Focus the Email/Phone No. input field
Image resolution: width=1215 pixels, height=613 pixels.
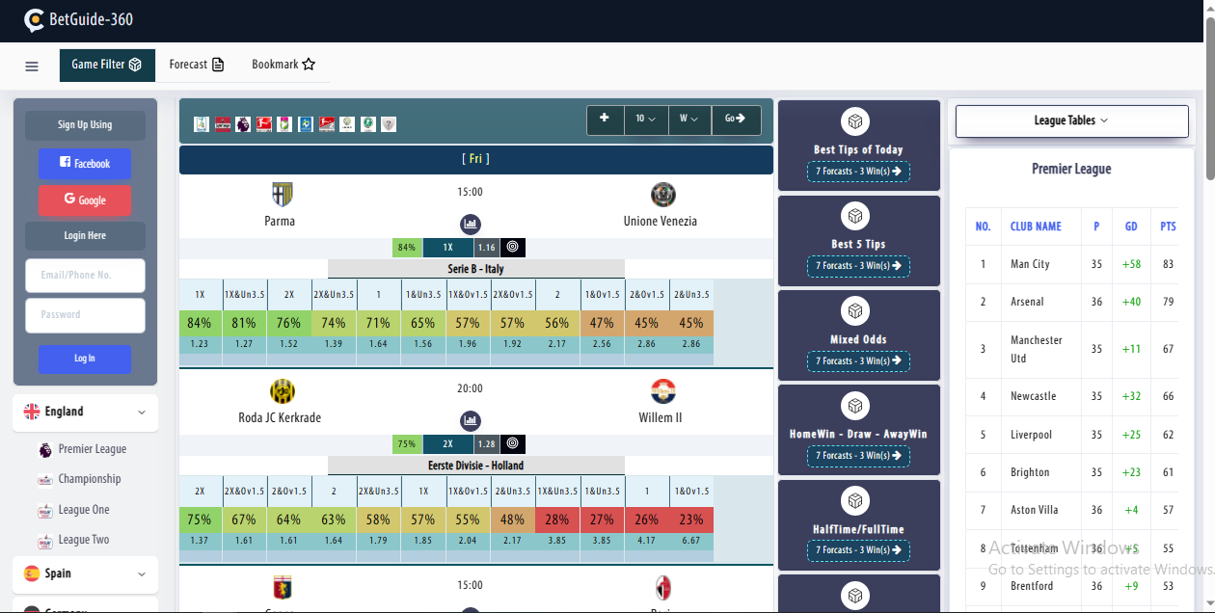pyautogui.click(x=85, y=276)
